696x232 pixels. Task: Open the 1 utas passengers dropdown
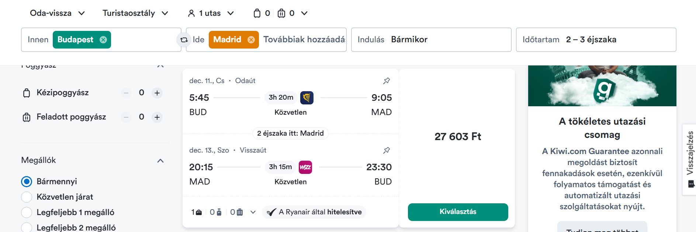click(x=211, y=13)
